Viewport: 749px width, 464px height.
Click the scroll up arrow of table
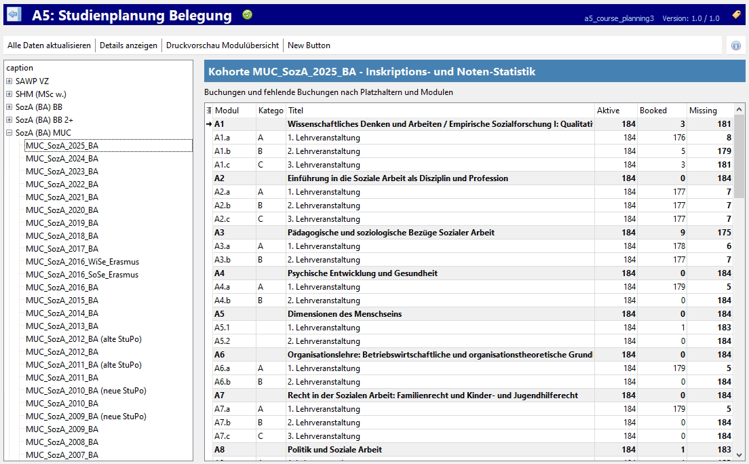coord(740,110)
